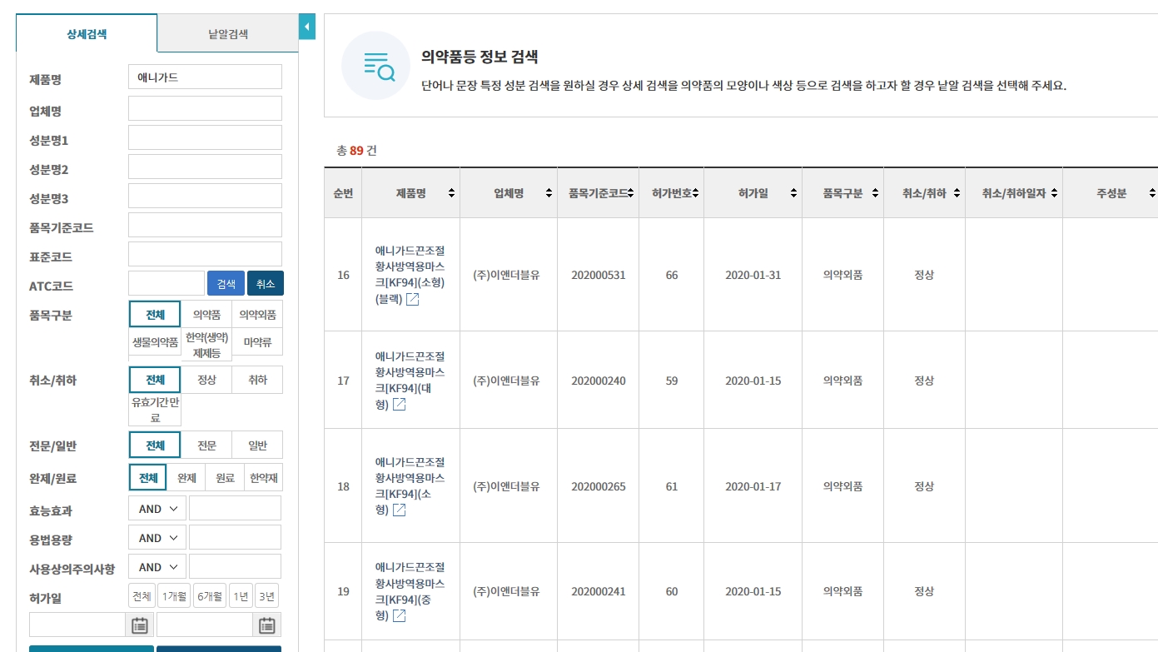Viewport: 1158px width, 652px height.
Task: Sort by 허가번호 column arrows
Action: (x=695, y=193)
